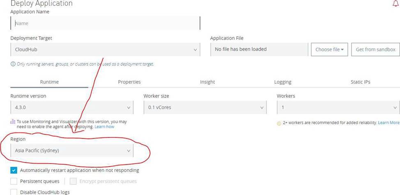
Task: Click the info icon below Deployment Target
Action: click(x=13, y=64)
